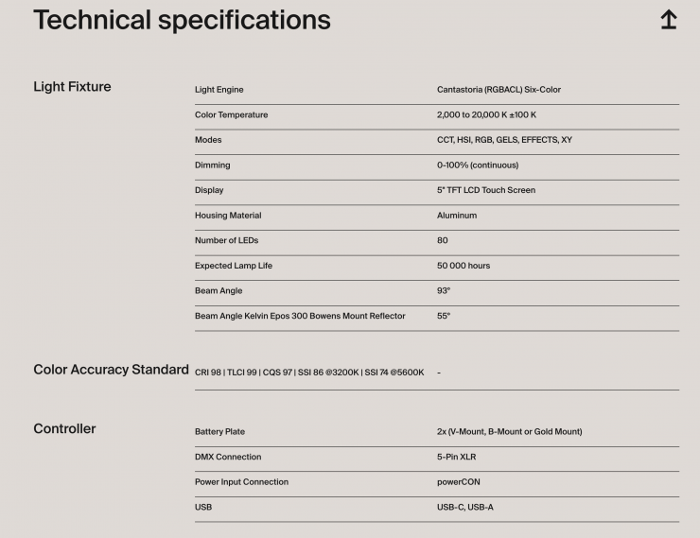700x538 pixels.
Task: Collapse the Technical specifications heading
Action: [x=182, y=20]
